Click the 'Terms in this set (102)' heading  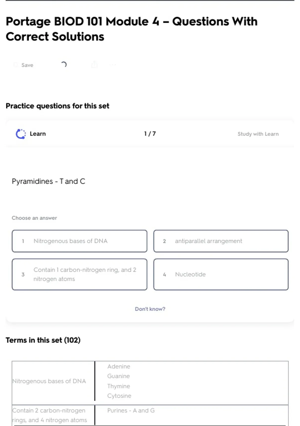43,340
